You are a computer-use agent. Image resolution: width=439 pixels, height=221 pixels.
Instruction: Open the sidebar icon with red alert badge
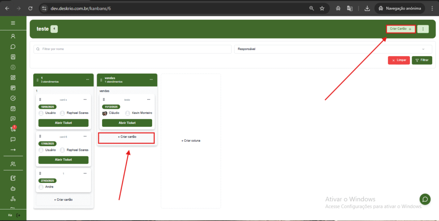click(13, 129)
